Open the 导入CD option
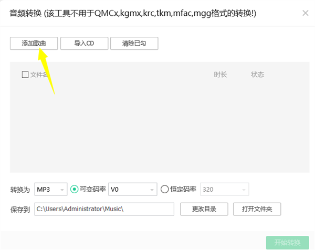Viewport: 315px width, 250px height. 84,43
